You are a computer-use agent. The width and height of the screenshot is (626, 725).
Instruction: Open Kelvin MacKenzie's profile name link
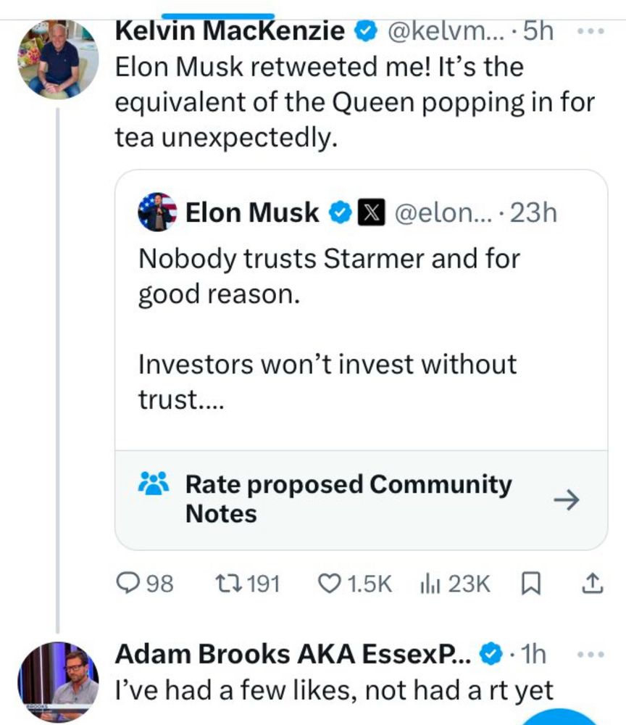(230, 31)
